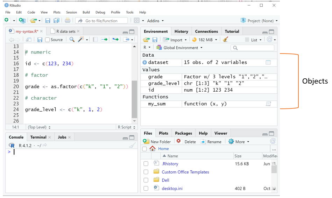Open the Dell folder link
This screenshot has height=198, width=332.
[x=165, y=180]
